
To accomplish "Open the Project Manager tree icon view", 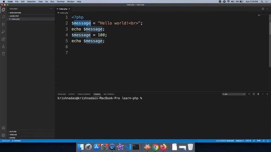I will tap(3, 46).
